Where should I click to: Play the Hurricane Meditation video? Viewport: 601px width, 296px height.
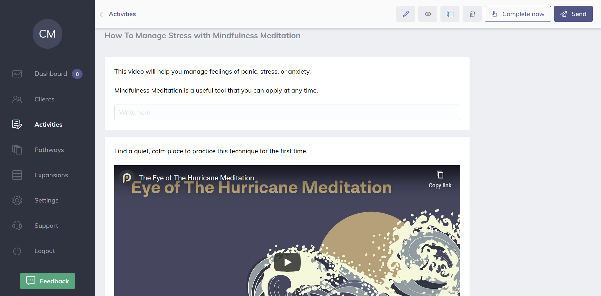coord(287,262)
